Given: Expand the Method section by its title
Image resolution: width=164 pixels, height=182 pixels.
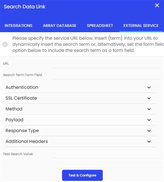Looking at the screenshot, I should pyautogui.click(x=14, y=109).
